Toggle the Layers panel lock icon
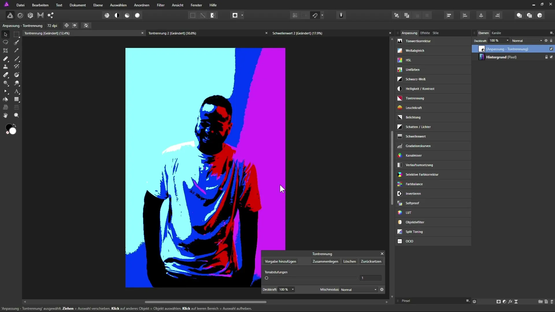 point(551,41)
